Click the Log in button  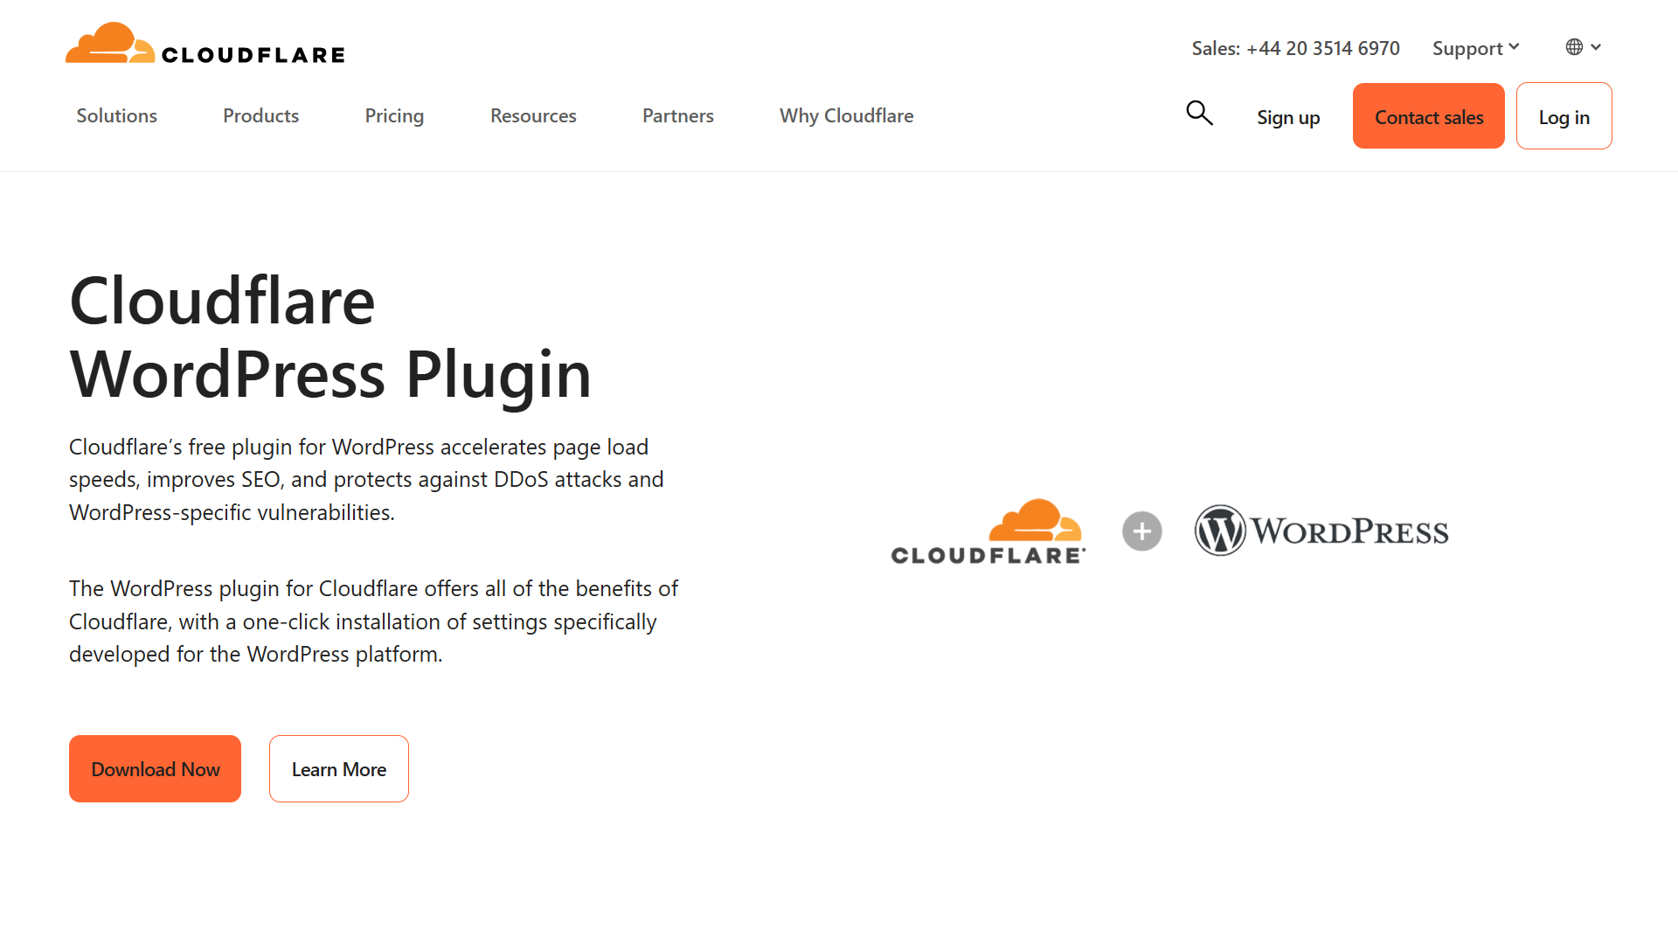point(1564,116)
